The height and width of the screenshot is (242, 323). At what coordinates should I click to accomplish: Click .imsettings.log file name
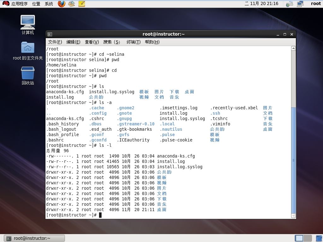point(179,108)
